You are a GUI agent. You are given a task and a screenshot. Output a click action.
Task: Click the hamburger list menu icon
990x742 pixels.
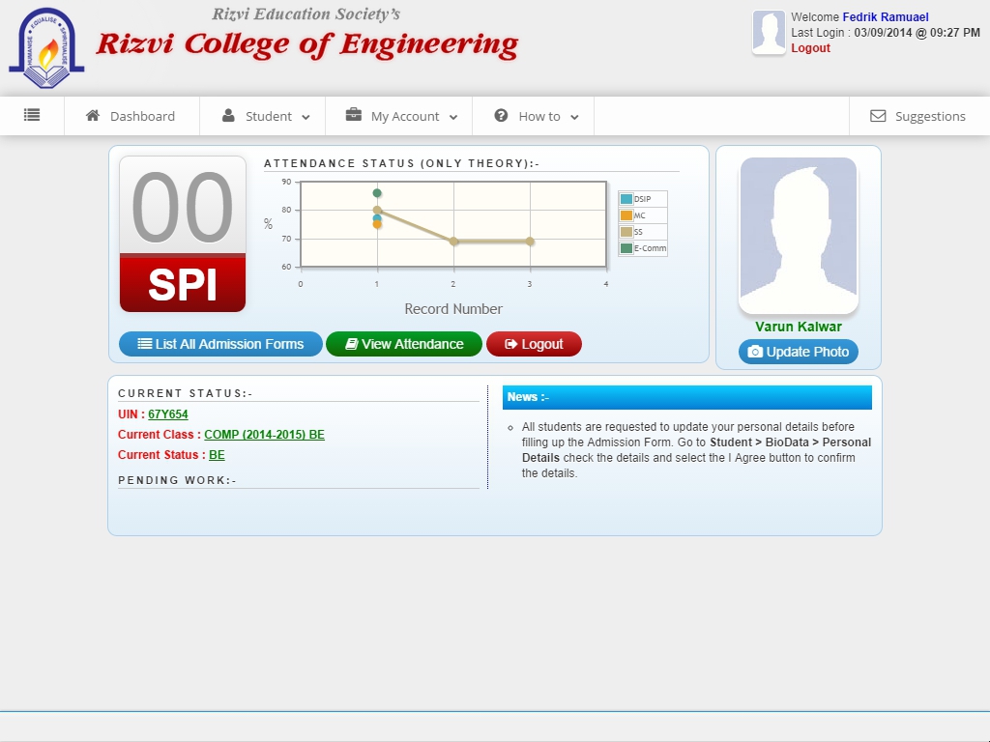32,115
